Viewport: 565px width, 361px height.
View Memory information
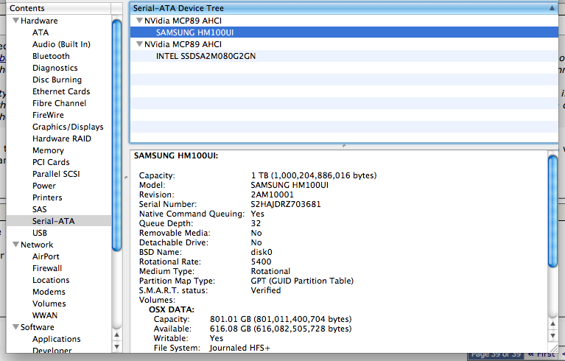(48, 150)
